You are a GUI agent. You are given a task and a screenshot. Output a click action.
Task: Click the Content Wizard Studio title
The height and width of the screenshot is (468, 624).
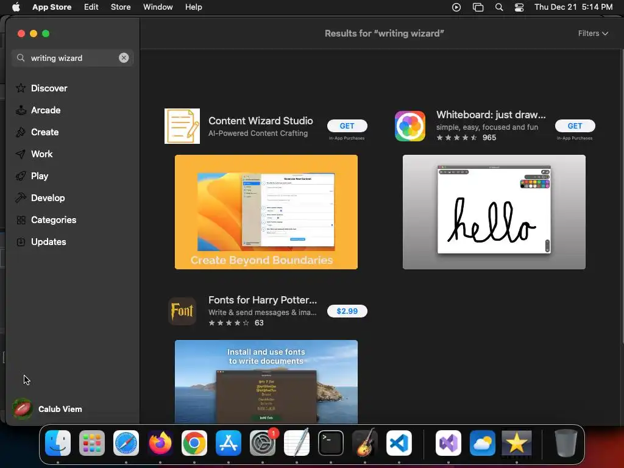[x=261, y=121]
